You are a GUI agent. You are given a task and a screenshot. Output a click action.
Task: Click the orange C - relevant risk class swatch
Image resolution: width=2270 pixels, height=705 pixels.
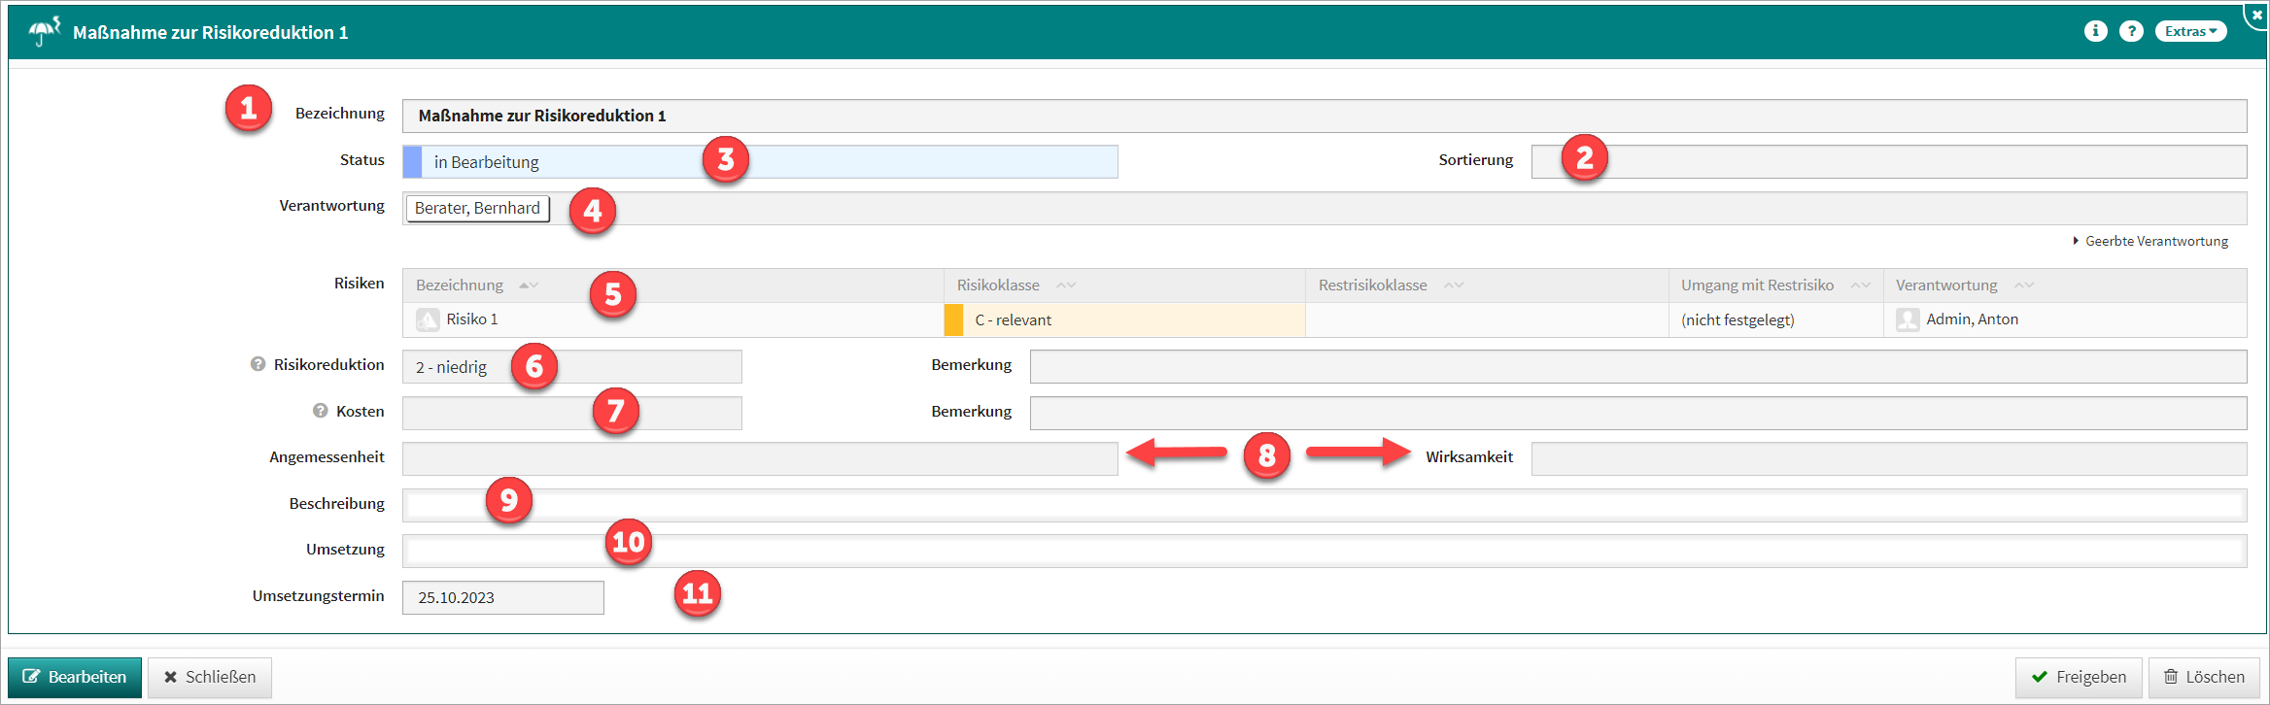click(953, 319)
